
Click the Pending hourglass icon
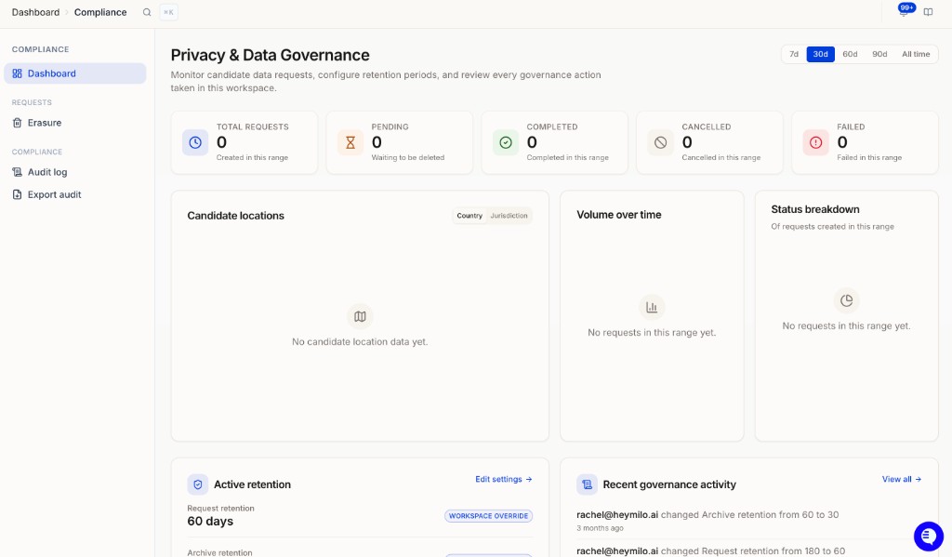(350, 142)
